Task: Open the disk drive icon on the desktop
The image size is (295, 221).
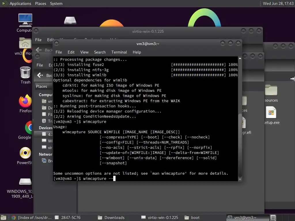Action: click(x=70, y=20)
